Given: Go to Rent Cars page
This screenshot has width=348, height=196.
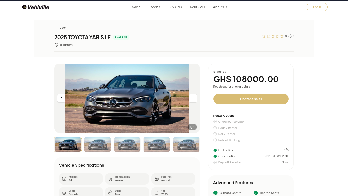Looking at the screenshot, I should click(x=197, y=7).
